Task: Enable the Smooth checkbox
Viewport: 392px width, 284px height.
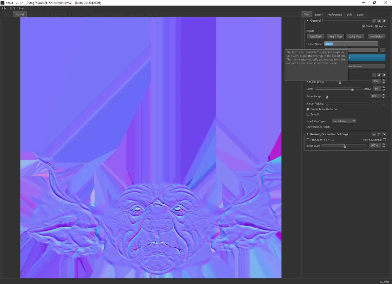Action: [x=308, y=114]
